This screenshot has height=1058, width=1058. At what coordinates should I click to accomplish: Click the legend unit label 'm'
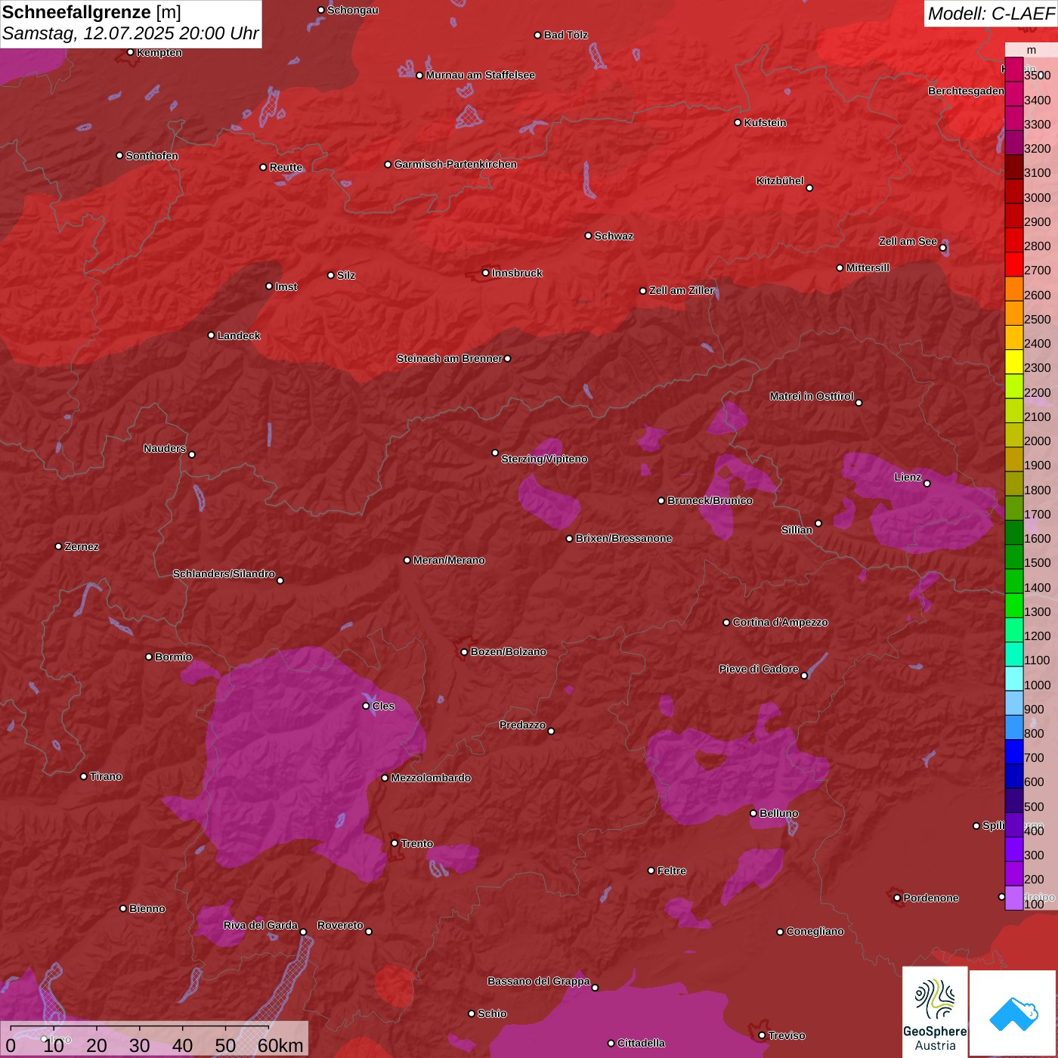[x=1032, y=50]
